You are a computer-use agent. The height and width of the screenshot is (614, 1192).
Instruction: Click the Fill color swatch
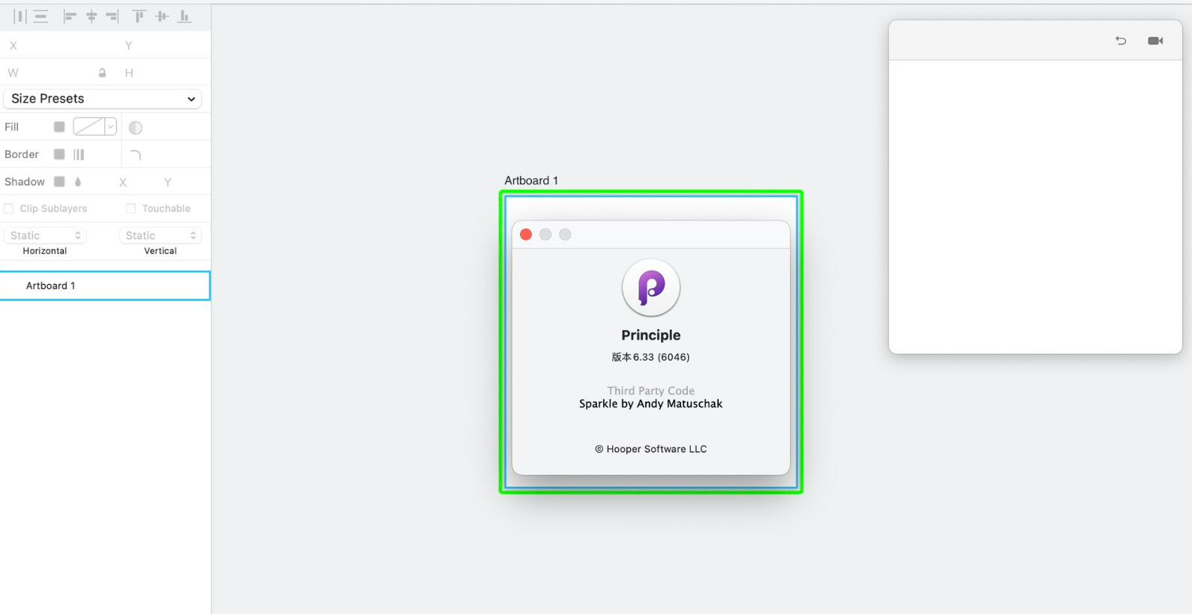pyautogui.click(x=59, y=127)
